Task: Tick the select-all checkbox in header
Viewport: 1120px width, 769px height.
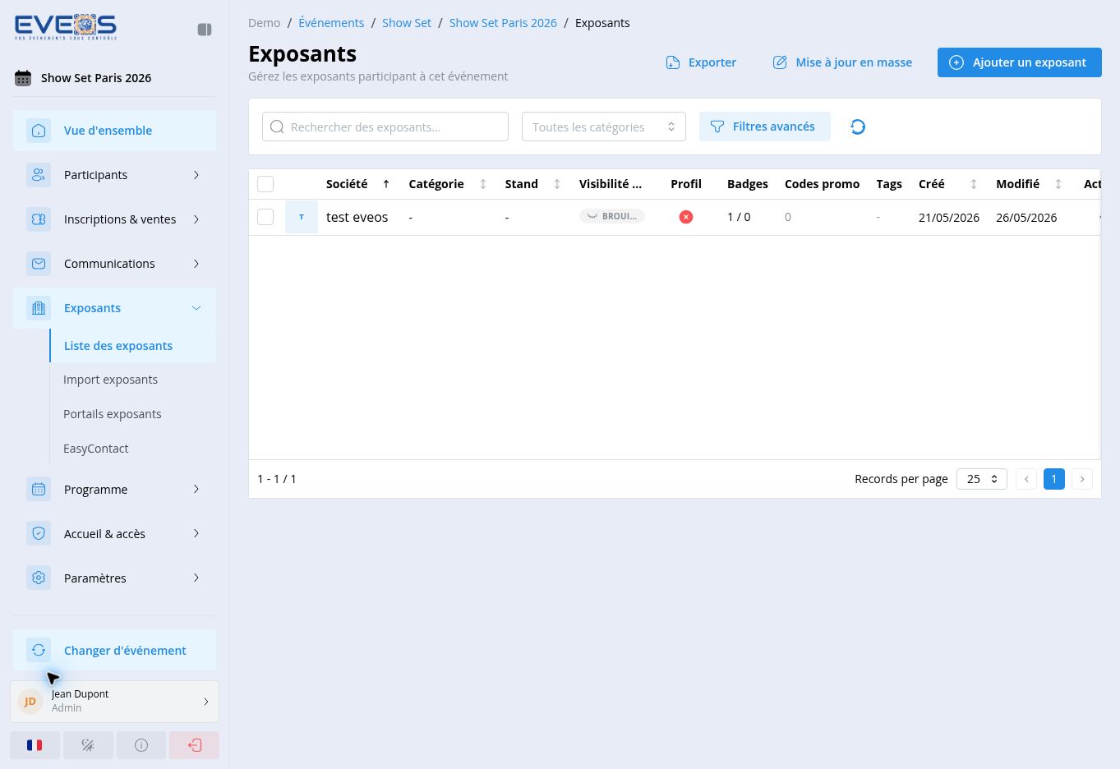Action: pyautogui.click(x=265, y=184)
